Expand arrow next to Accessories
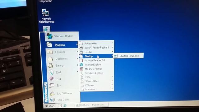199x112 pixels. [x=112, y=43]
